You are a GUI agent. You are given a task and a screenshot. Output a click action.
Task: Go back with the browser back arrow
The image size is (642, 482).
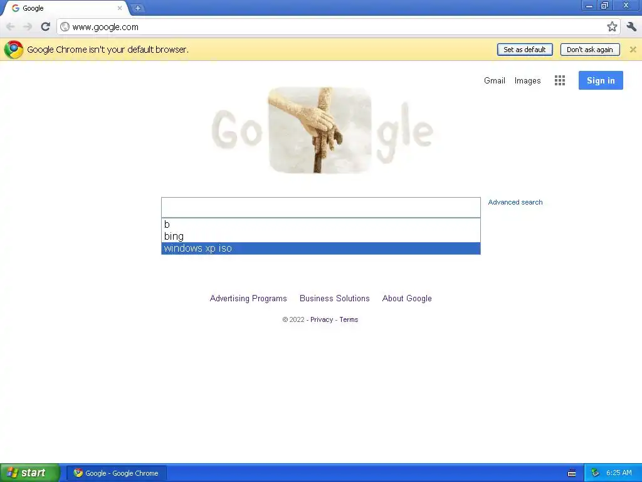pos(10,26)
